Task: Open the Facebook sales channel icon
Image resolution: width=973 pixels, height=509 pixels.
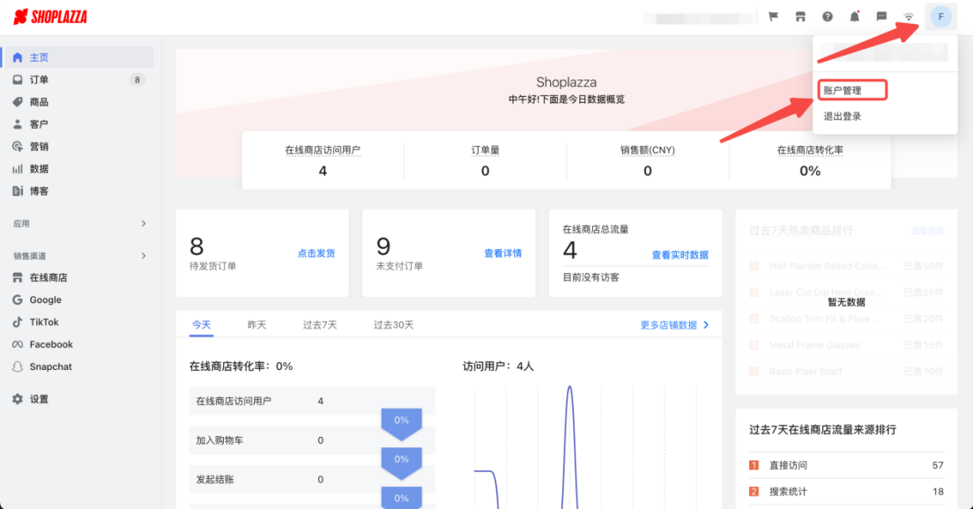Action: [x=18, y=344]
